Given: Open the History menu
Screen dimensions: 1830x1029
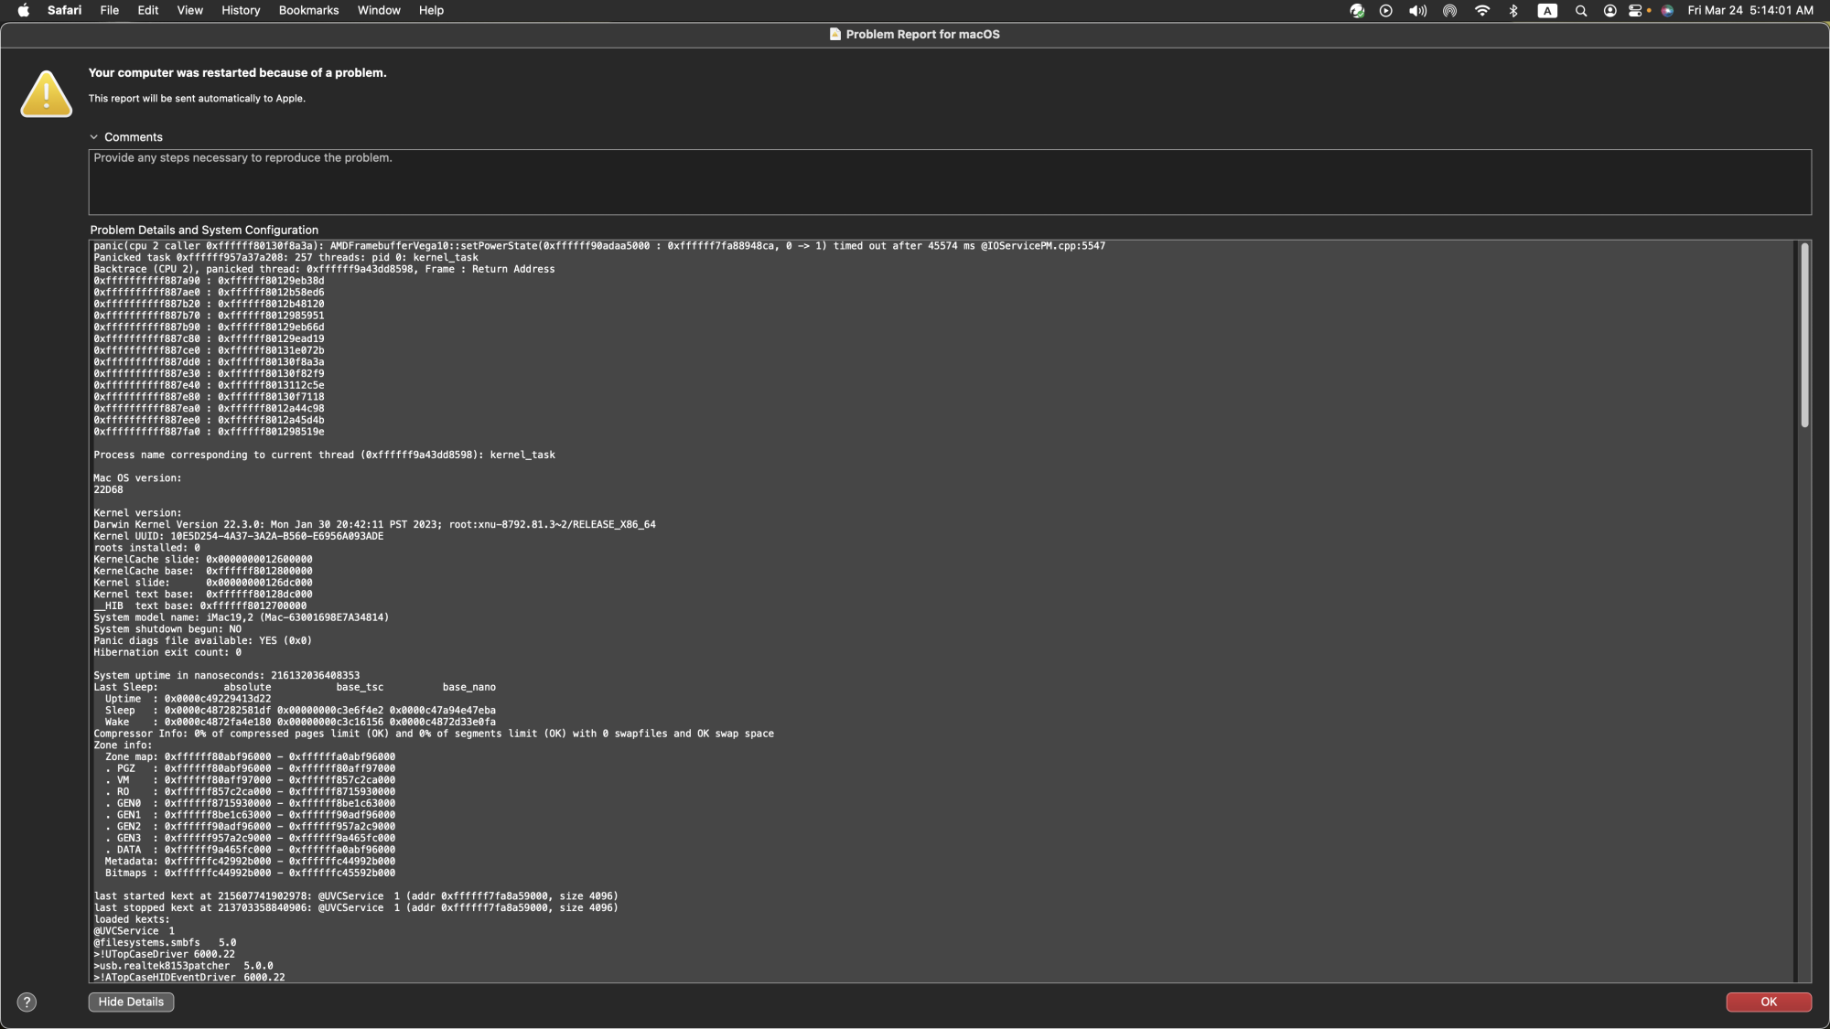Looking at the screenshot, I should [241, 10].
